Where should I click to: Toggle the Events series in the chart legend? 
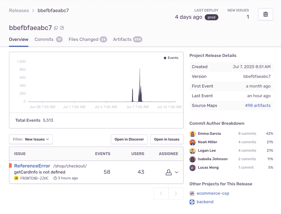tap(171, 58)
